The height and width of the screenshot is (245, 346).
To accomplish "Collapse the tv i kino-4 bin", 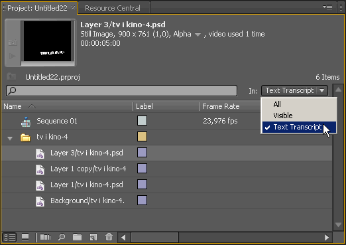I will [10, 138].
